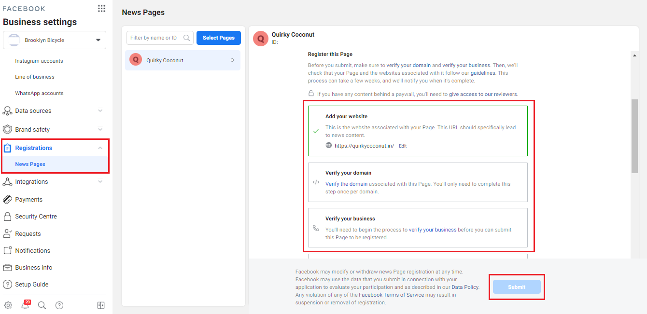This screenshot has width=647, height=314.
Task: Click the Notifications sidebar icon
Action: pyautogui.click(x=7, y=250)
